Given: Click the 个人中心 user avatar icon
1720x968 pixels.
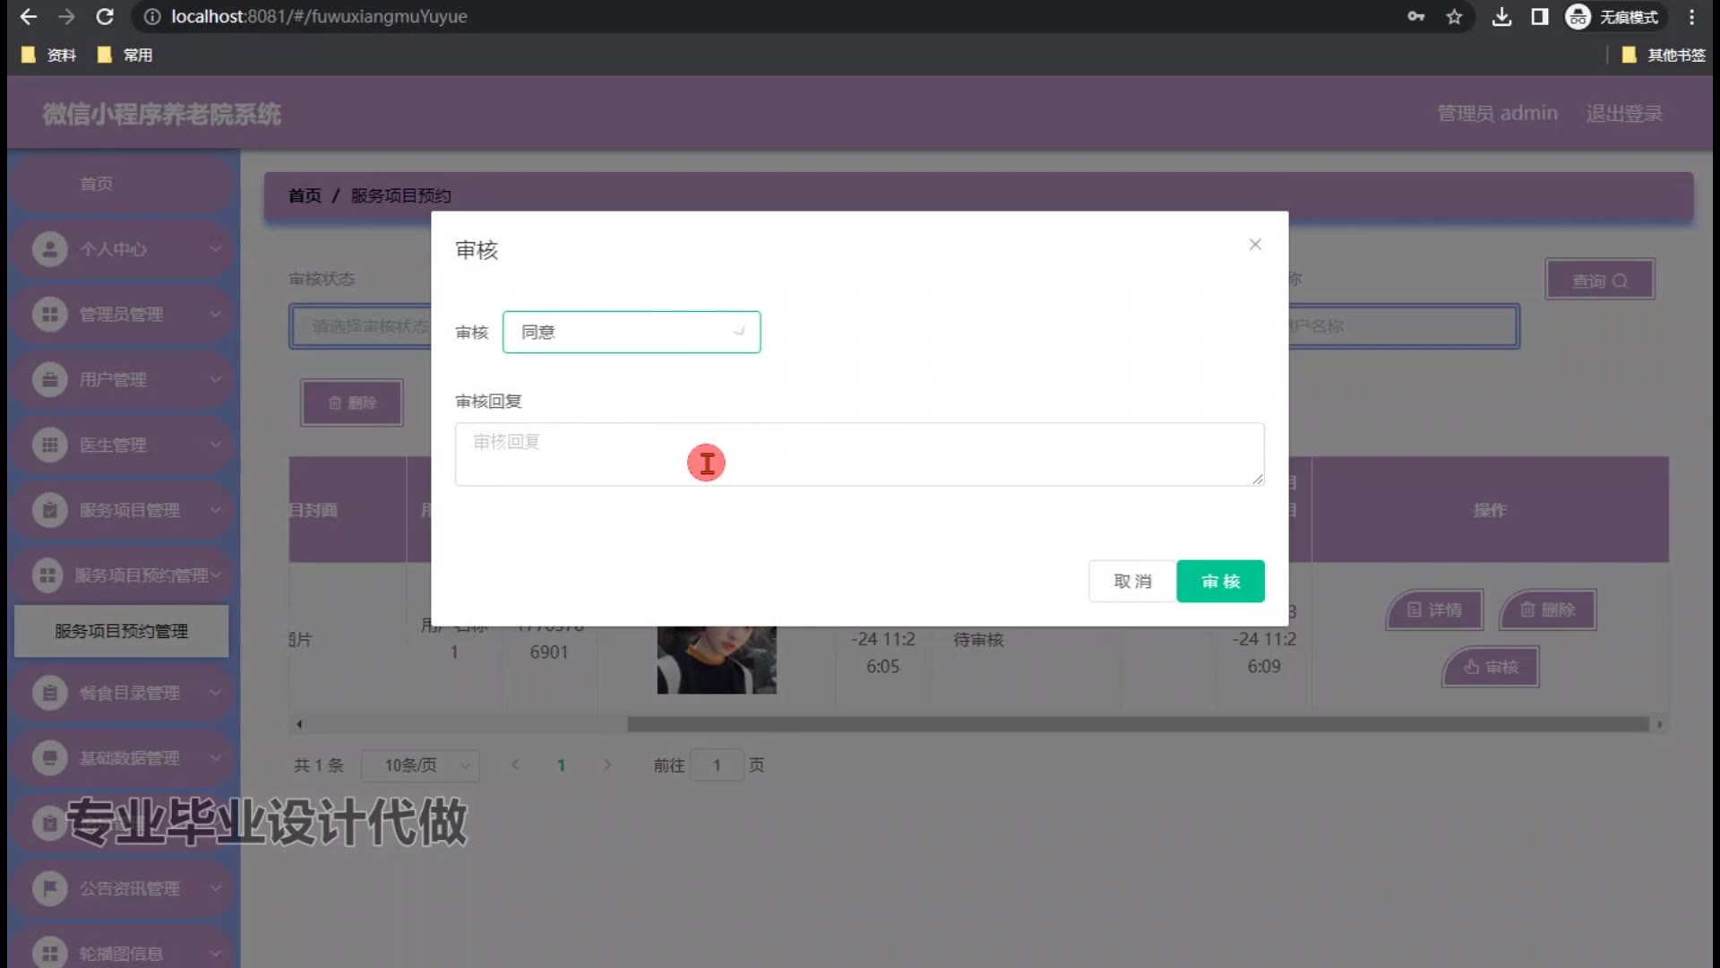Looking at the screenshot, I should (x=49, y=249).
